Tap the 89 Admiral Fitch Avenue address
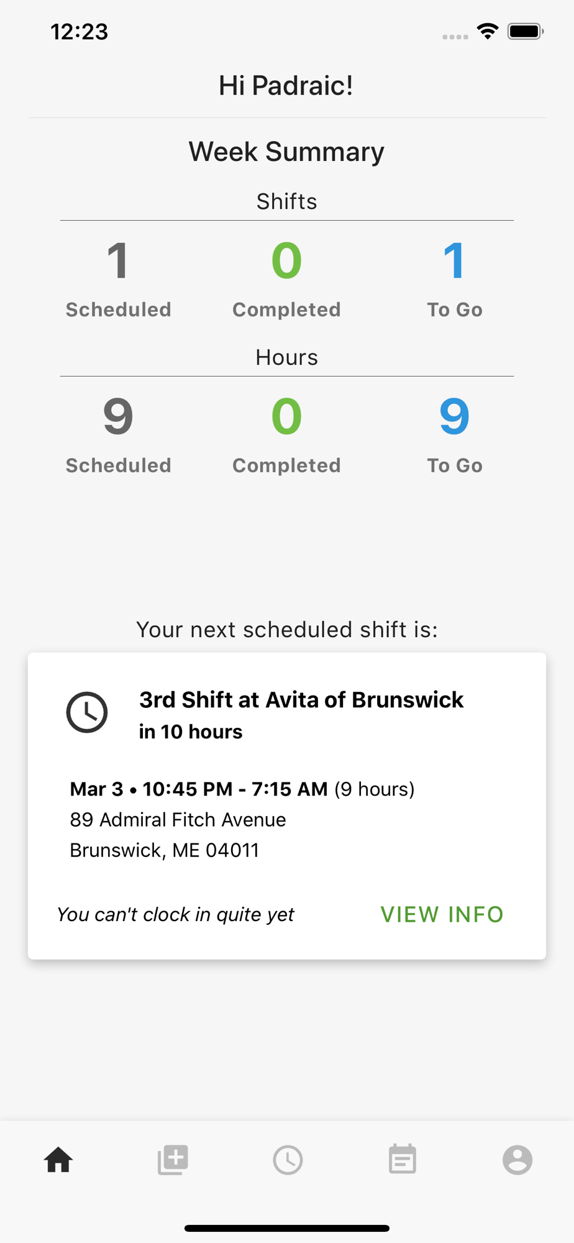The width and height of the screenshot is (574, 1243). pyautogui.click(x=178, y=820)
